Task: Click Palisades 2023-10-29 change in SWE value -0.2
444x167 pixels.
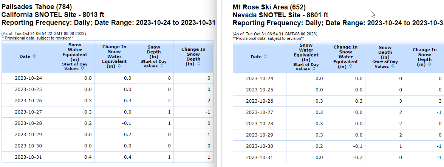Action: [x=127, y=134]
